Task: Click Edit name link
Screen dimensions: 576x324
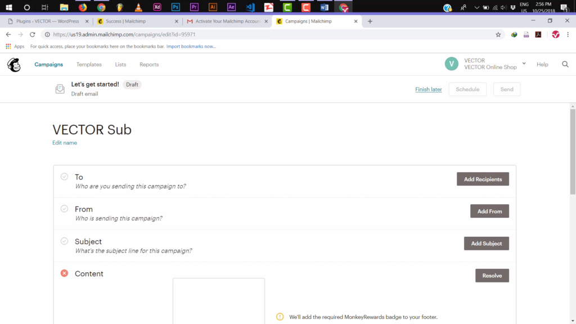Action: coord(65,142)
